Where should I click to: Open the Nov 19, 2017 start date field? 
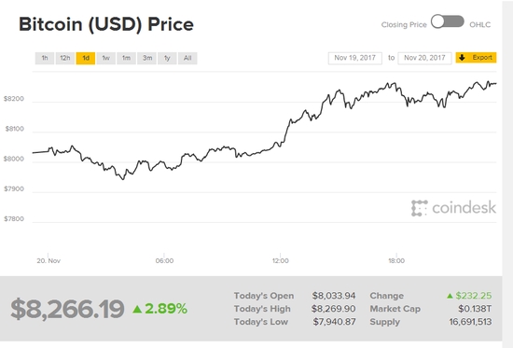coord(355,58)
